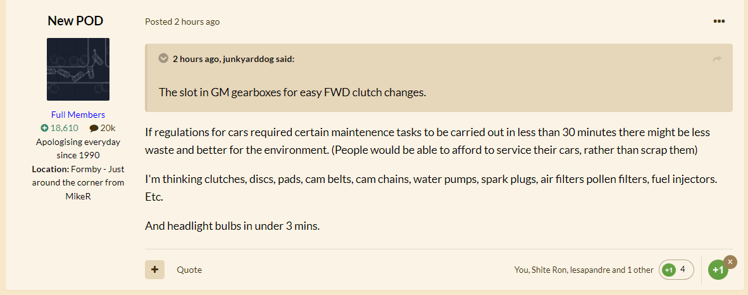748x295 pixels.
Task: Click the green plus reputation icon
Action: coord(45,128)
